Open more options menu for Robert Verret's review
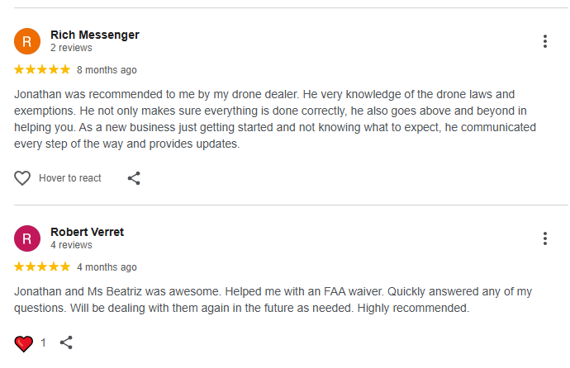The width and height of the screenshot is (570, 368). [545, 238]
